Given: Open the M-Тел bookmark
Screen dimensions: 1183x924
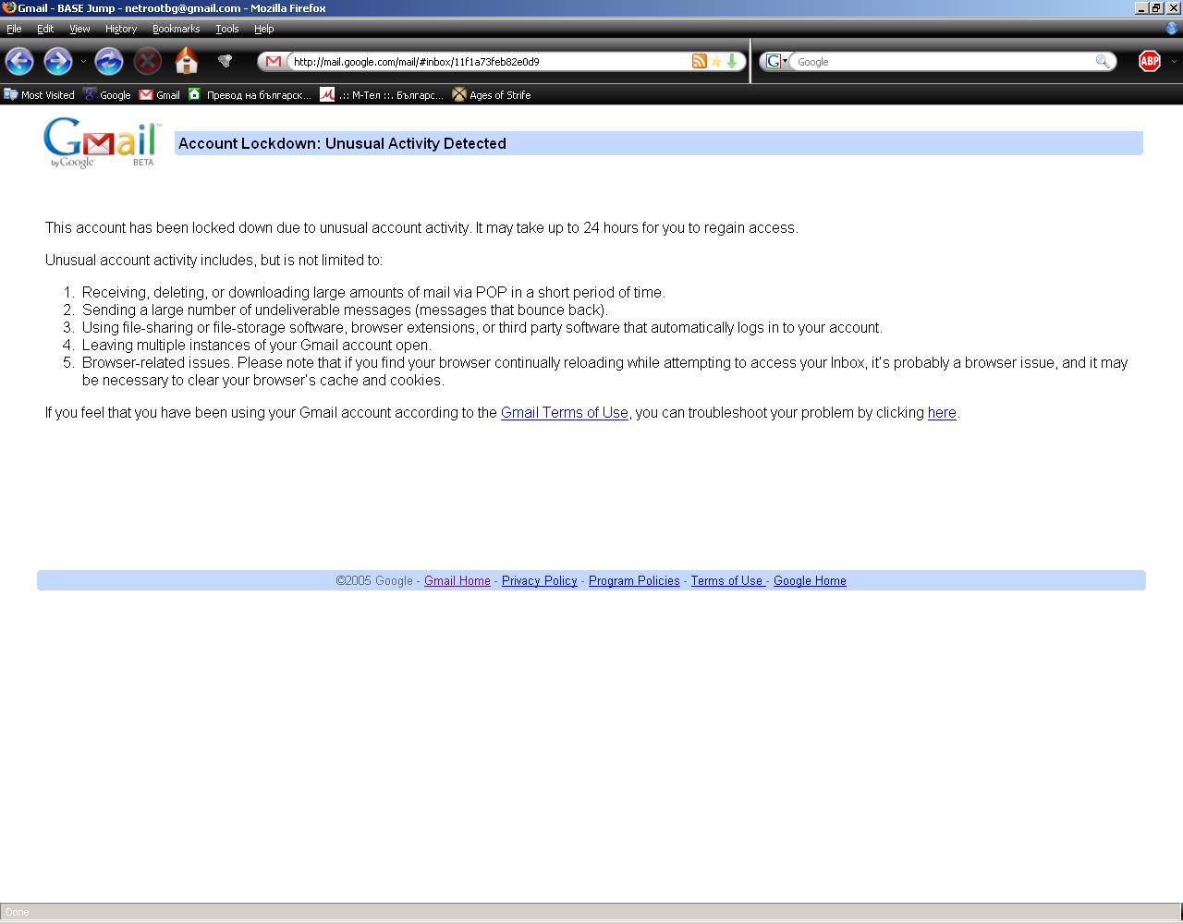Looking at the screenshot, I should click(x=382, y=94).
